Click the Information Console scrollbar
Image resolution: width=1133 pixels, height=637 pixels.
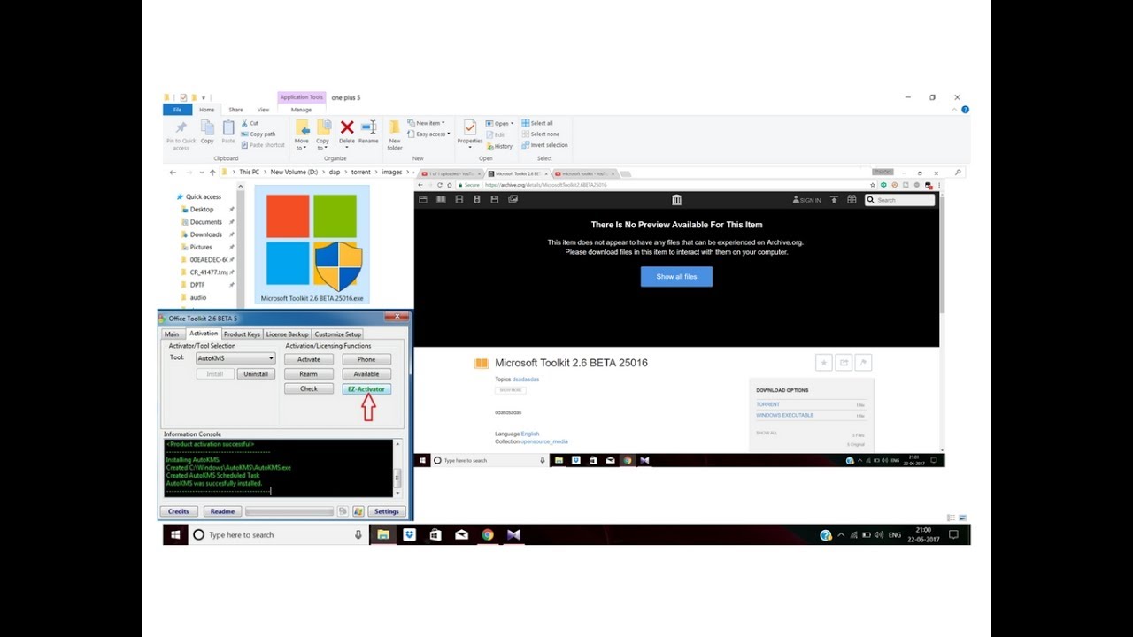[397, 468]
